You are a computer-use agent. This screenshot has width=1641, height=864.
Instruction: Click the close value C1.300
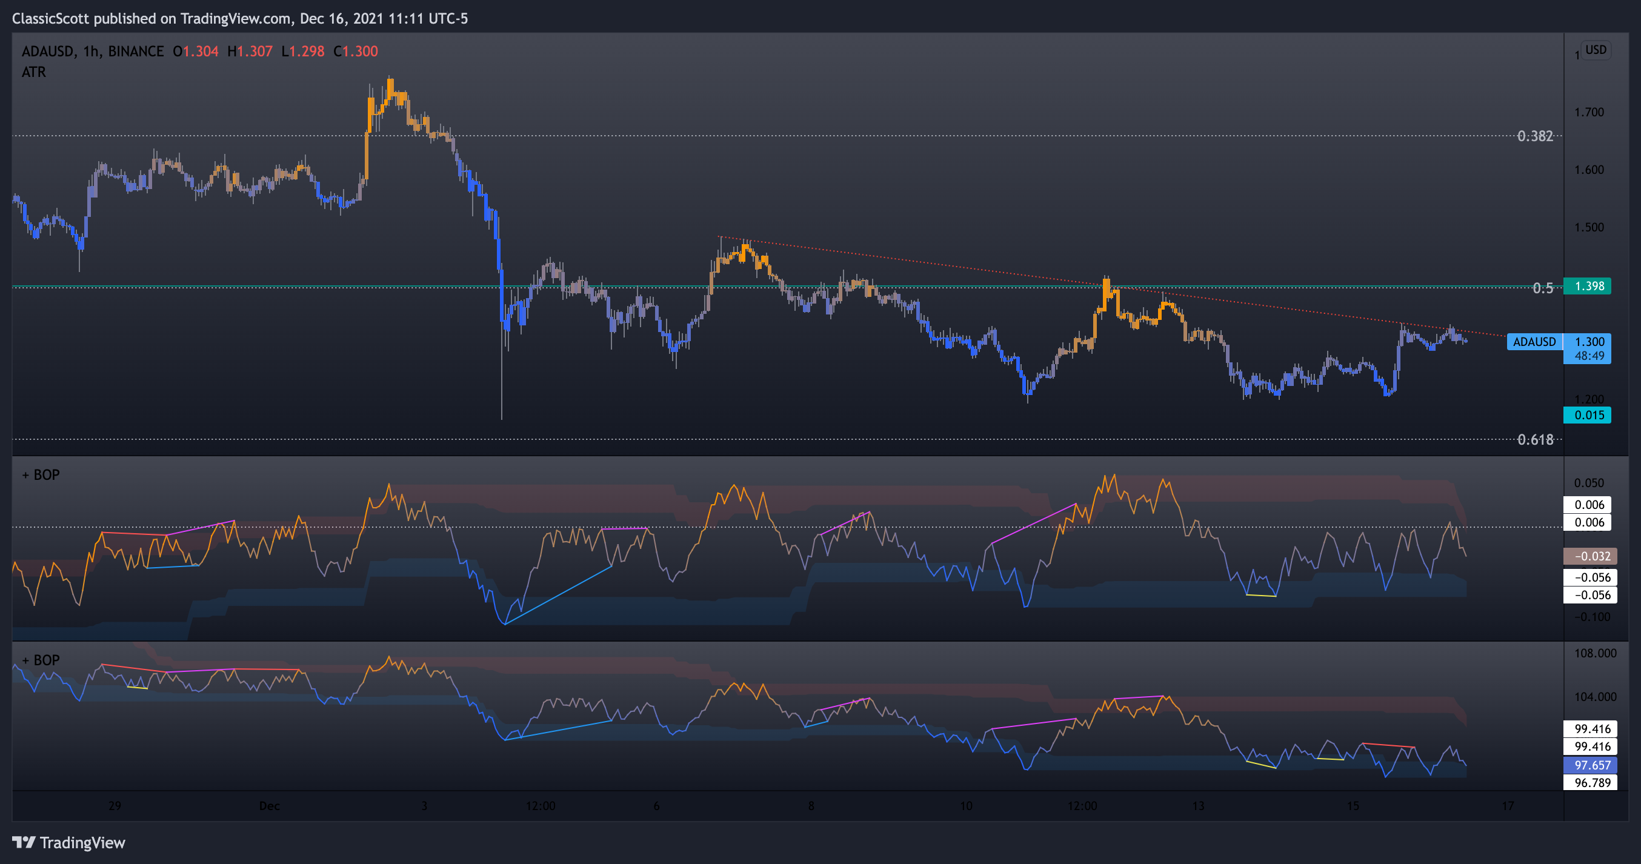[x=356, y=51]
